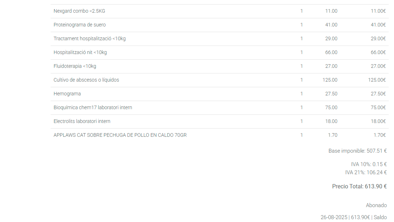Select the Proteinograma de suero row
Image resolution: width=394 pixels, height=222 pixels.
pyautogui.click(x=80, y=25)
